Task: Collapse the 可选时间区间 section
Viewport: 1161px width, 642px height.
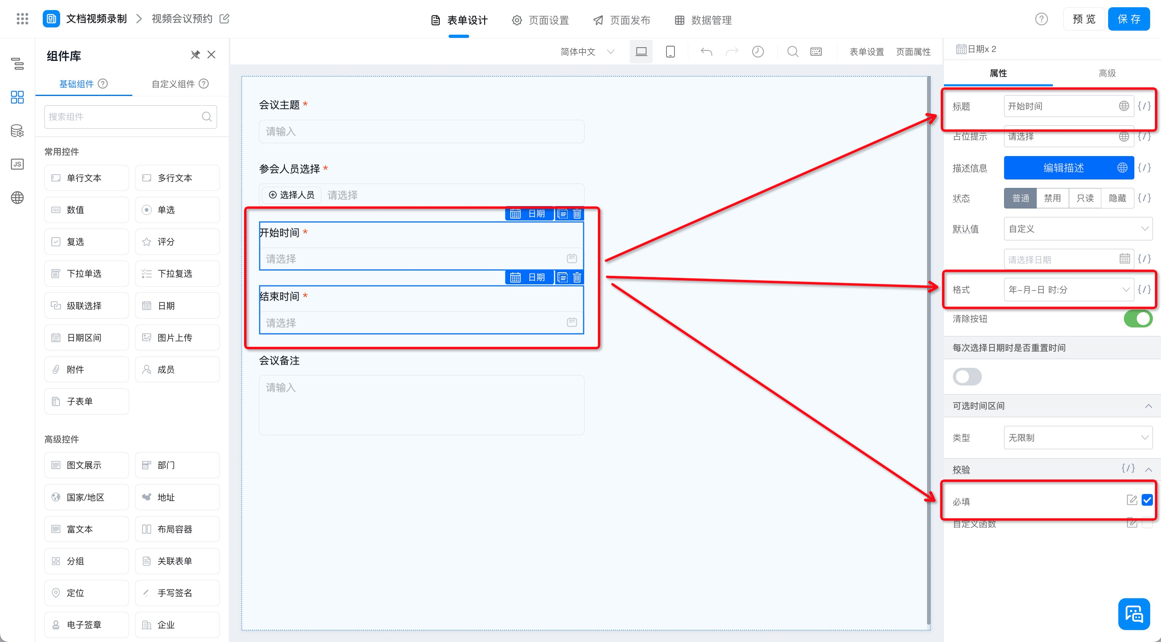Action: 1148,406
